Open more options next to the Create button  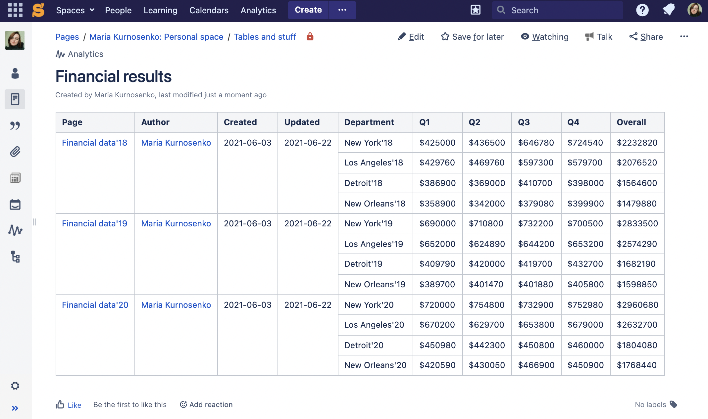342,10
